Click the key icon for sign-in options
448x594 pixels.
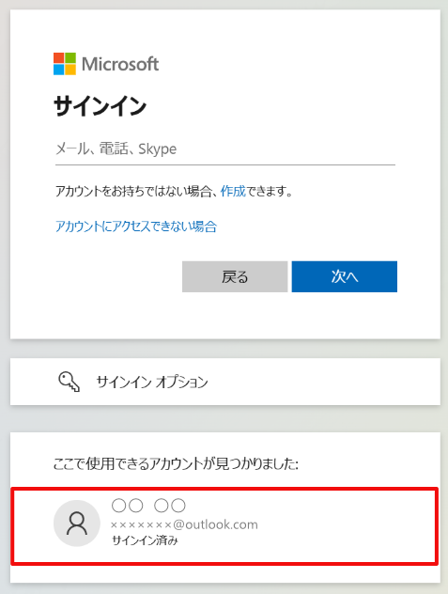[x=69, y=382]
